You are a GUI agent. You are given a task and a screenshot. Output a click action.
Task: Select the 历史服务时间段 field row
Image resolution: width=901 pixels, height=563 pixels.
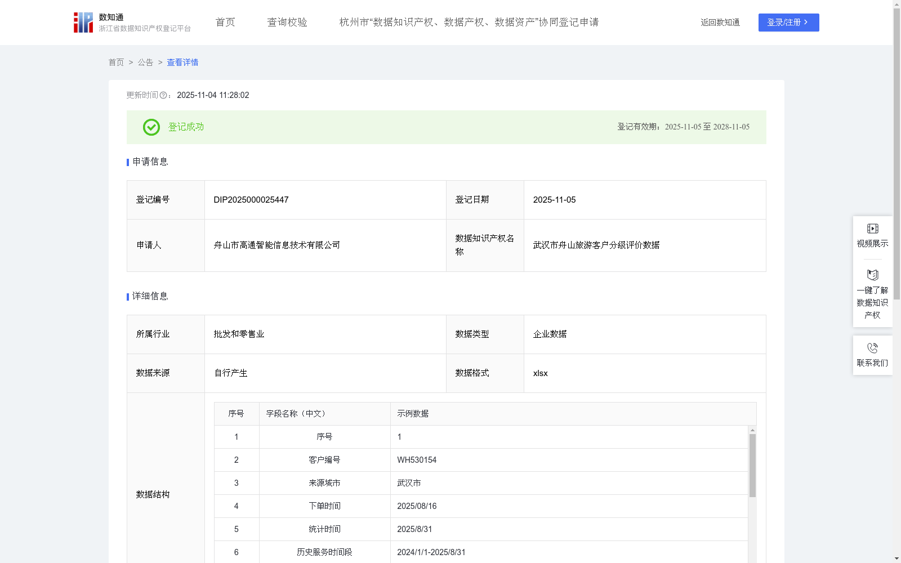[x=481, y=552]
